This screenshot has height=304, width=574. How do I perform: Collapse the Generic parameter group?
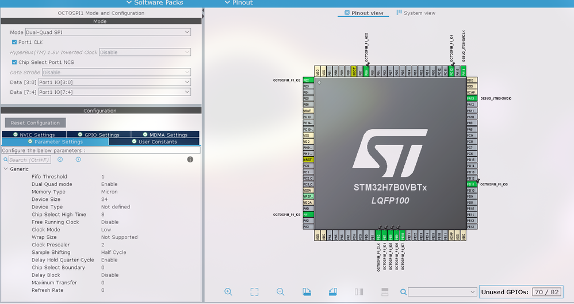coord(6,169)
